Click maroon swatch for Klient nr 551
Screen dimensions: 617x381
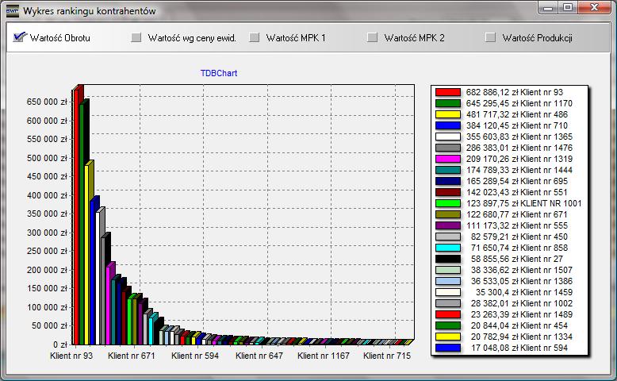(x=448, y=192)
